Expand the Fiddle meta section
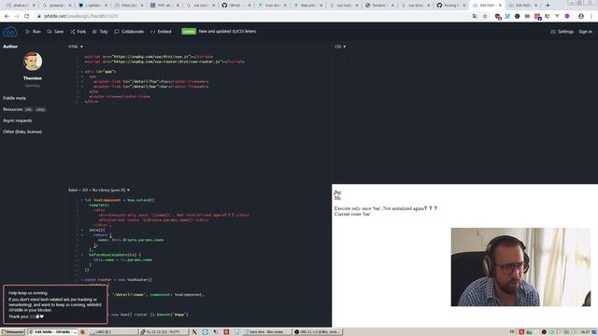Viewport: 598px width, 336px height. (15, 98)
